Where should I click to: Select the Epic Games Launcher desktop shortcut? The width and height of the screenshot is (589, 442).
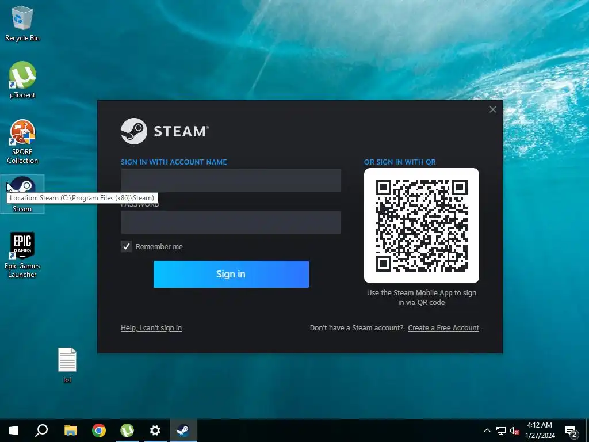tap(22, 255)
